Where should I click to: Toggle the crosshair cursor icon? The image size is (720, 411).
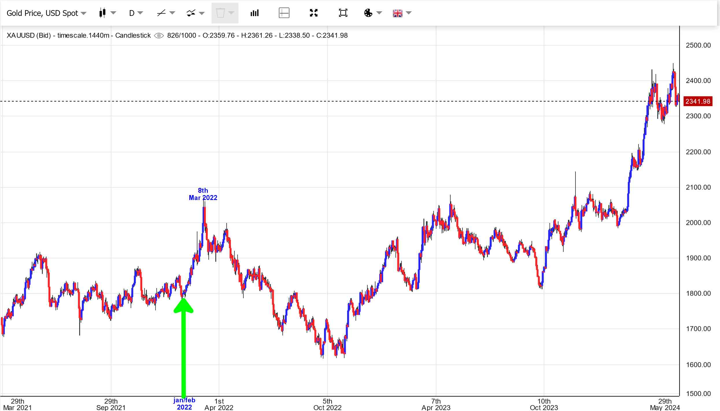pyautogui.click(x=284, y=13)
